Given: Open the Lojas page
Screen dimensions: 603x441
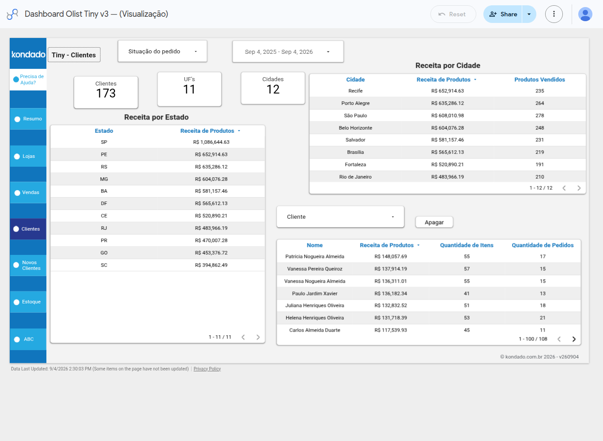Looking at the screenshot, I should [28, 157].
